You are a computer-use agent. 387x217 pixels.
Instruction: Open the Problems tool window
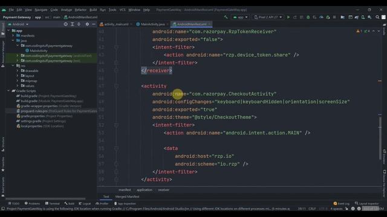point(32,204)
